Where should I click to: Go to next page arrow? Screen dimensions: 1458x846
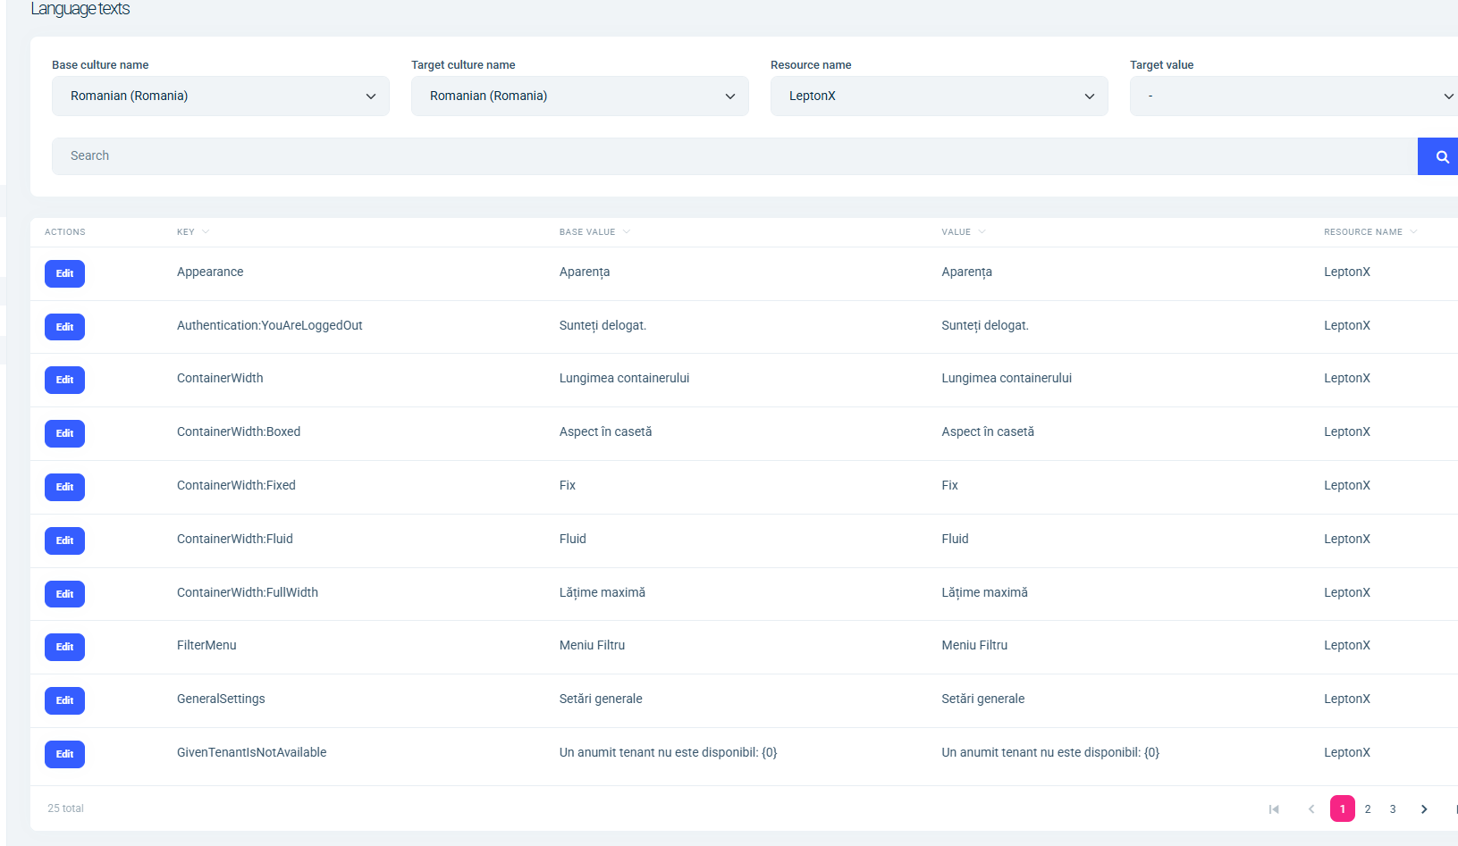[1424, 809]
